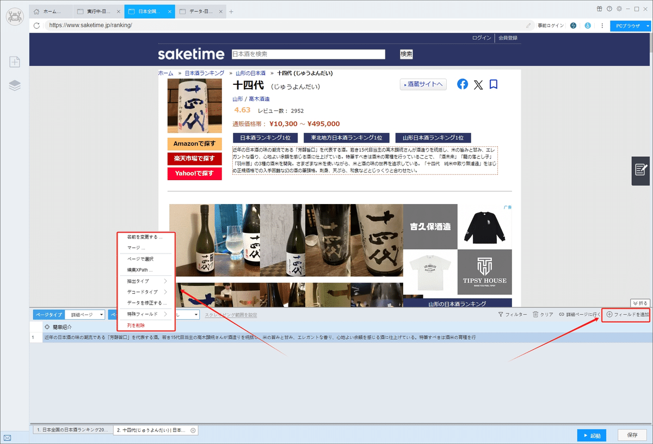Click the gift icon in title bar

pyautogui.click(x=599, y=9)
